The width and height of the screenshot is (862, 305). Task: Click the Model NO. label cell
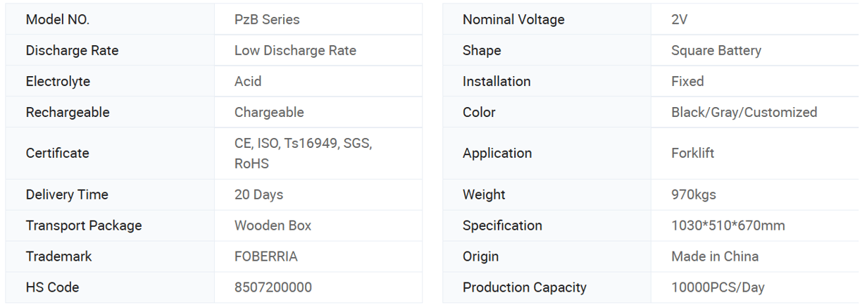coord(110,20)
